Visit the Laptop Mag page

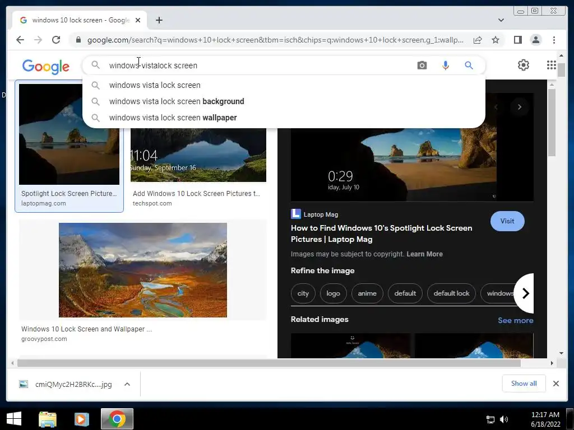click(x=507, y=221)
